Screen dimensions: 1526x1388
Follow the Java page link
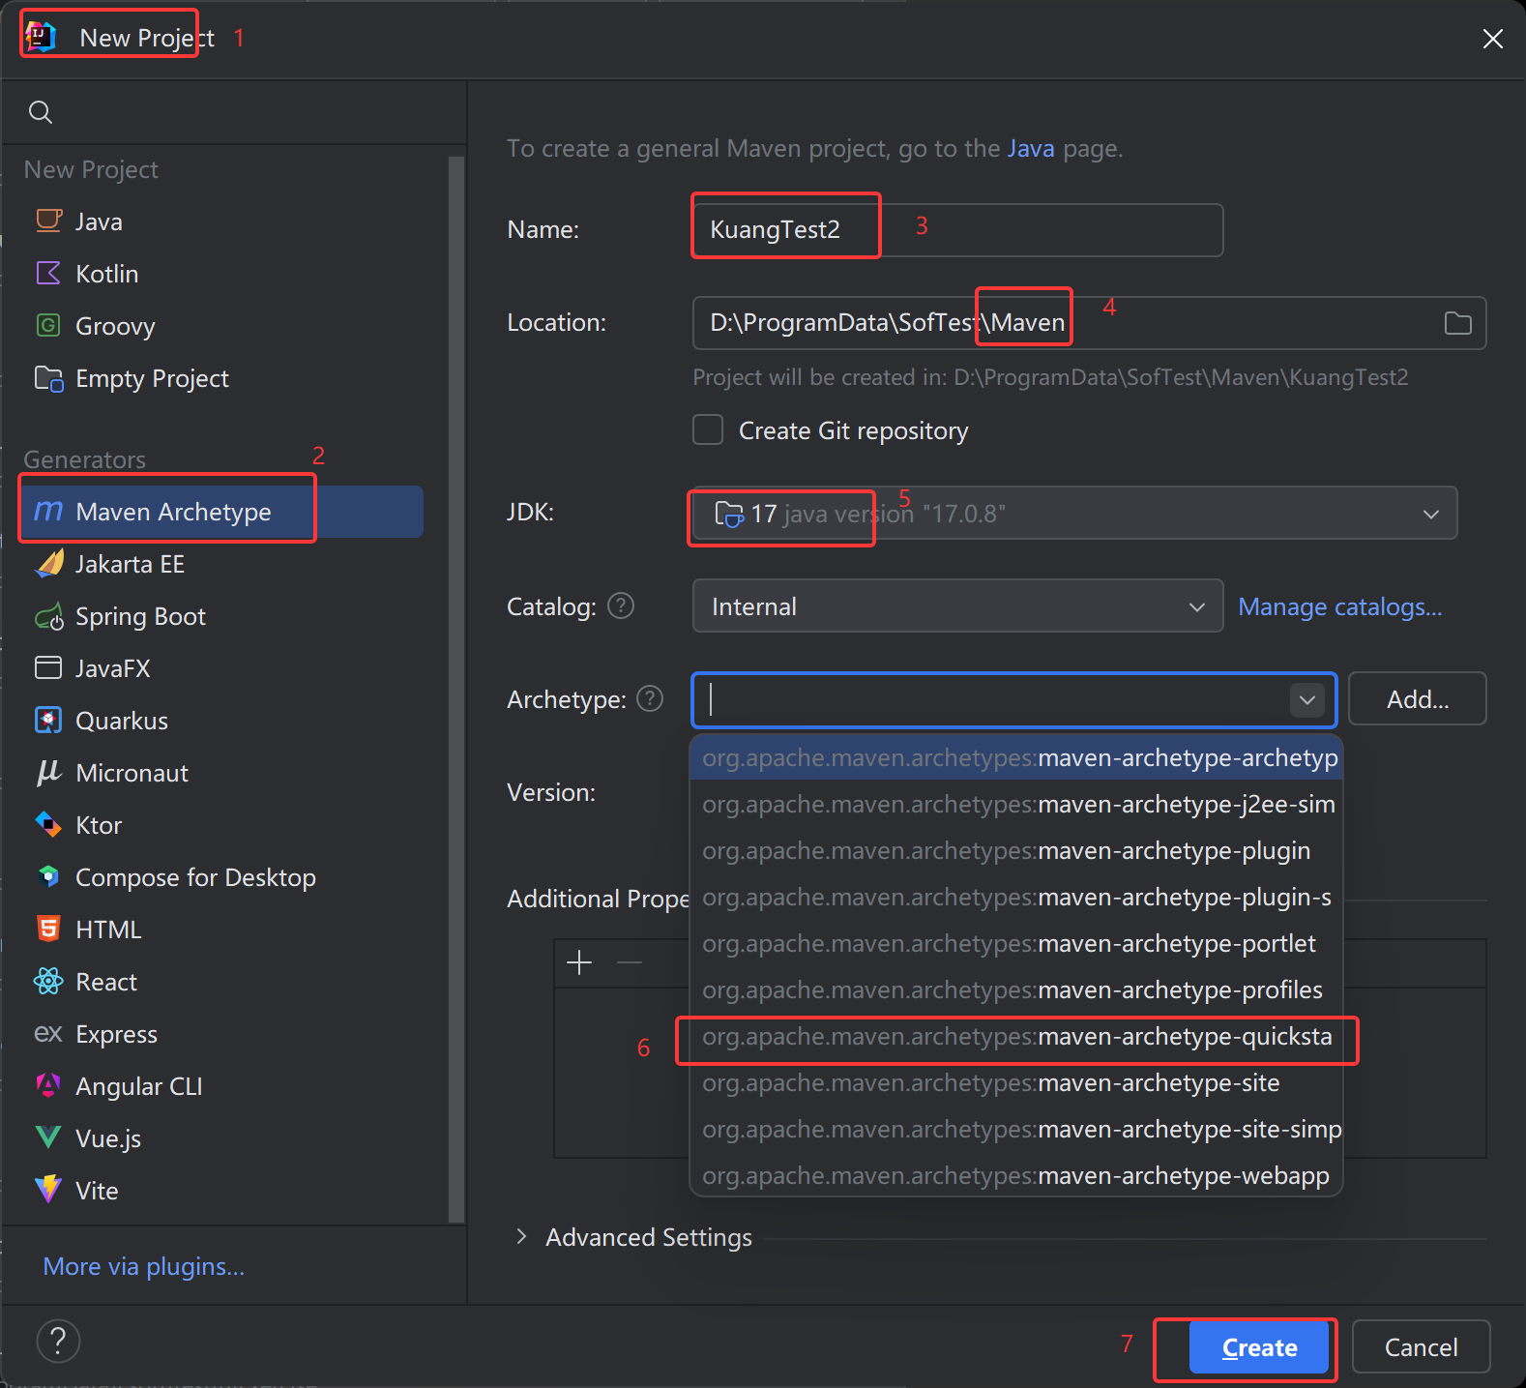(x=1031, y=148)
